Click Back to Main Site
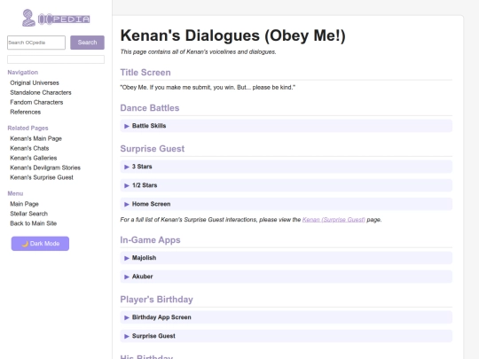The width and height of the screenshot is (479, 359). [x=34, y=223]
